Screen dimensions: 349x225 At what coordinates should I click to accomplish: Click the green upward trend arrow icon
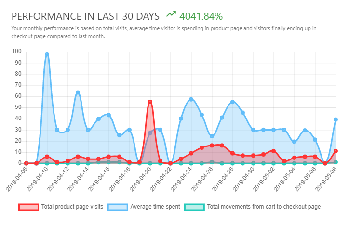click(171, 14)
